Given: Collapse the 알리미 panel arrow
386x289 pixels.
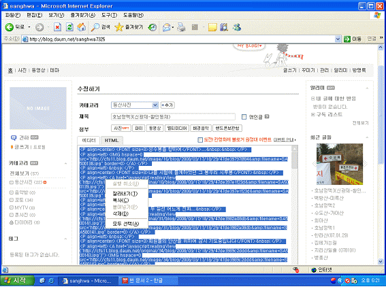Looking at the screenshot, I should coord(367,88).
